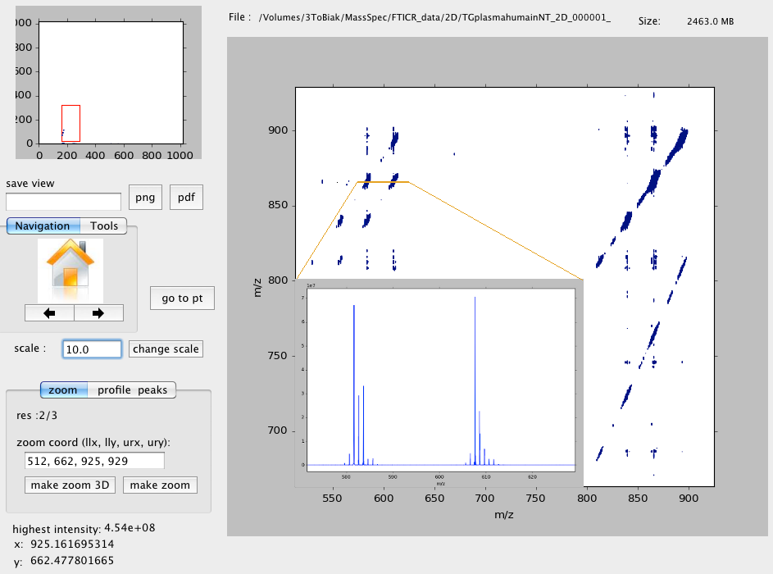This screenshot has width=773, height=574.
Task: Export view with pdf button
Action: [186, 198]
